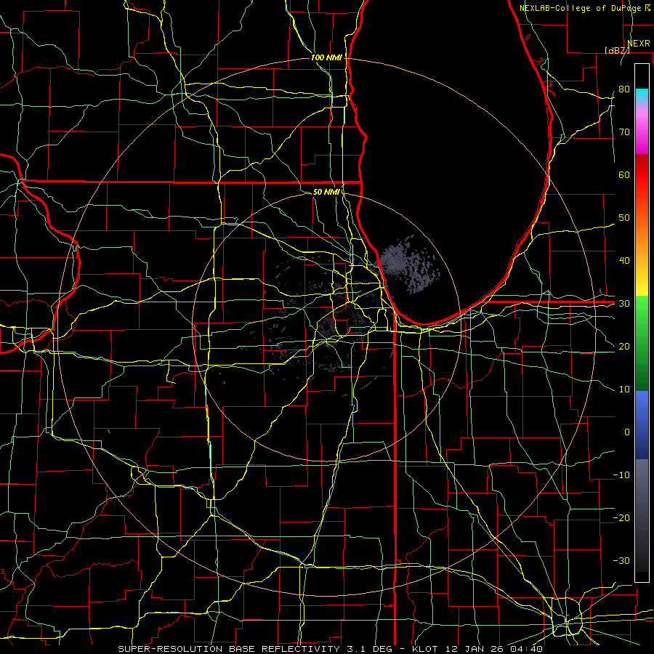The image size is (654, 654).
Task: Click the 20 value on the color scale
Action: click(624, 347)
